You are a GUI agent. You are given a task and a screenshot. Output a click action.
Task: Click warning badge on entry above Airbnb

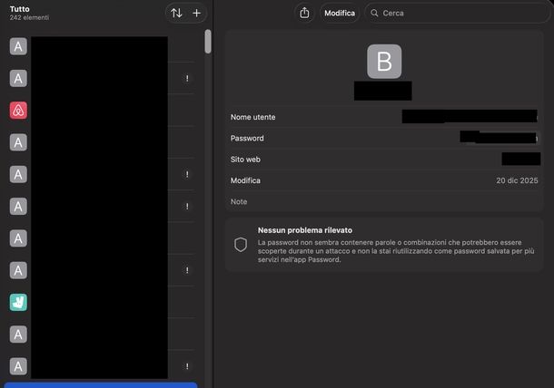coord(187,79)
